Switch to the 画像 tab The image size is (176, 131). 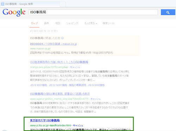46,23
